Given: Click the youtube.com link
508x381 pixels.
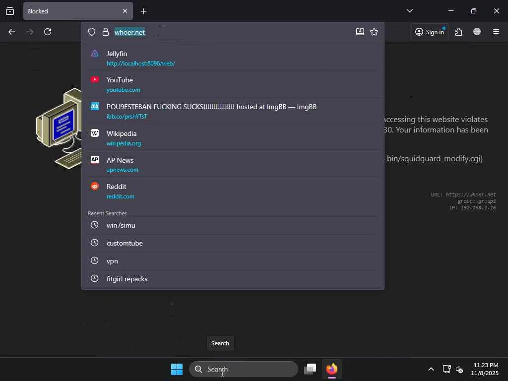Looking at the screenshot, I should click(124, 90).
